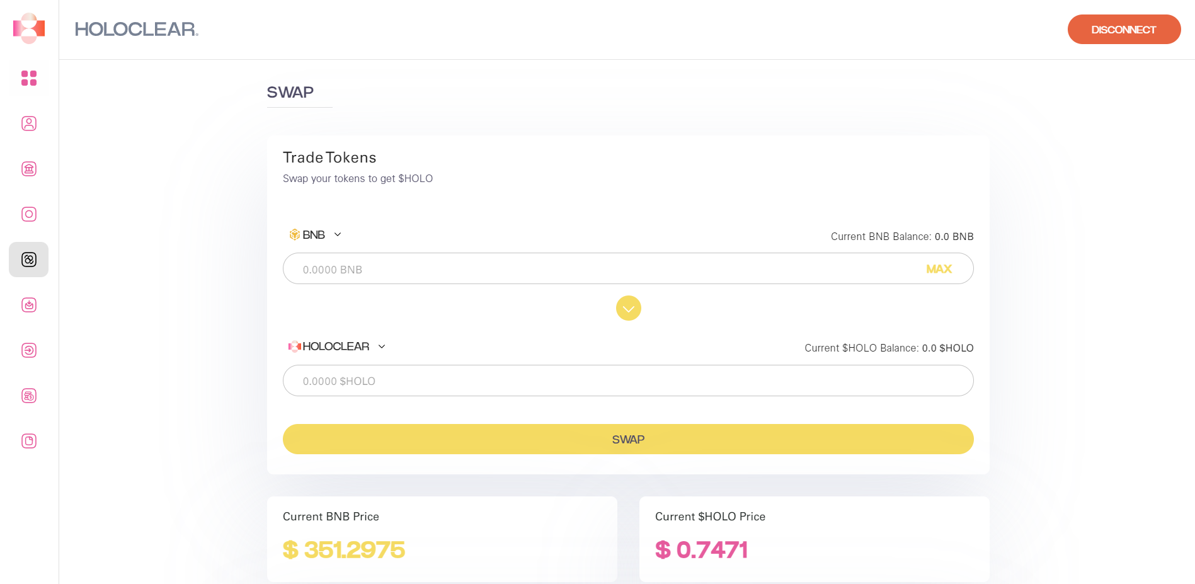Select the active swap sidebar icon
Viewport: 1195px width, 584px height.
pyautogui.click(x=29, y=260)
